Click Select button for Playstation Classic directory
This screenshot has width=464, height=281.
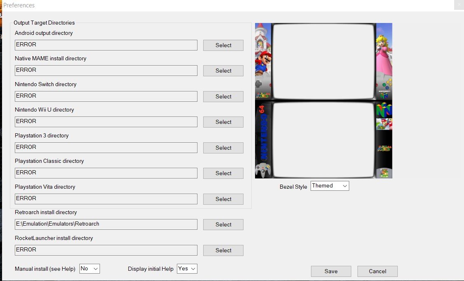pos(223,173)
